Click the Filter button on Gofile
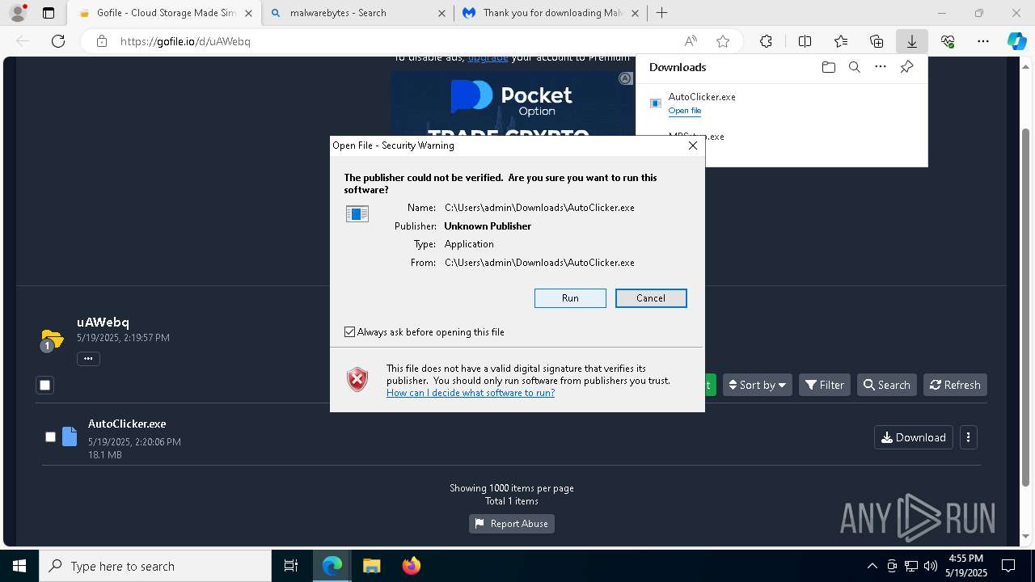Image resolution: width=1035 pixels, height=582 pixels. pos(824,385)
